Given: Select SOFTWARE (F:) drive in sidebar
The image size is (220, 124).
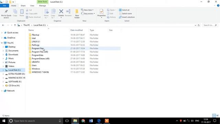Looking at the screenshot, I should point(15,82).
